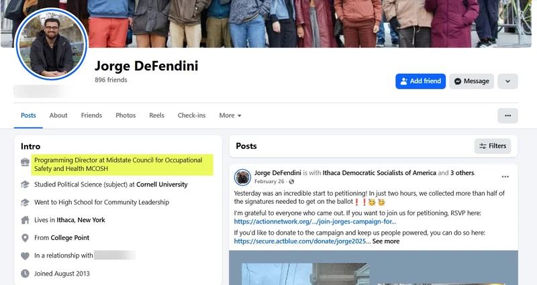The width and height of the screenshot is (537, 285).
Task: Send a message via Message button
Action: [472, 81]
